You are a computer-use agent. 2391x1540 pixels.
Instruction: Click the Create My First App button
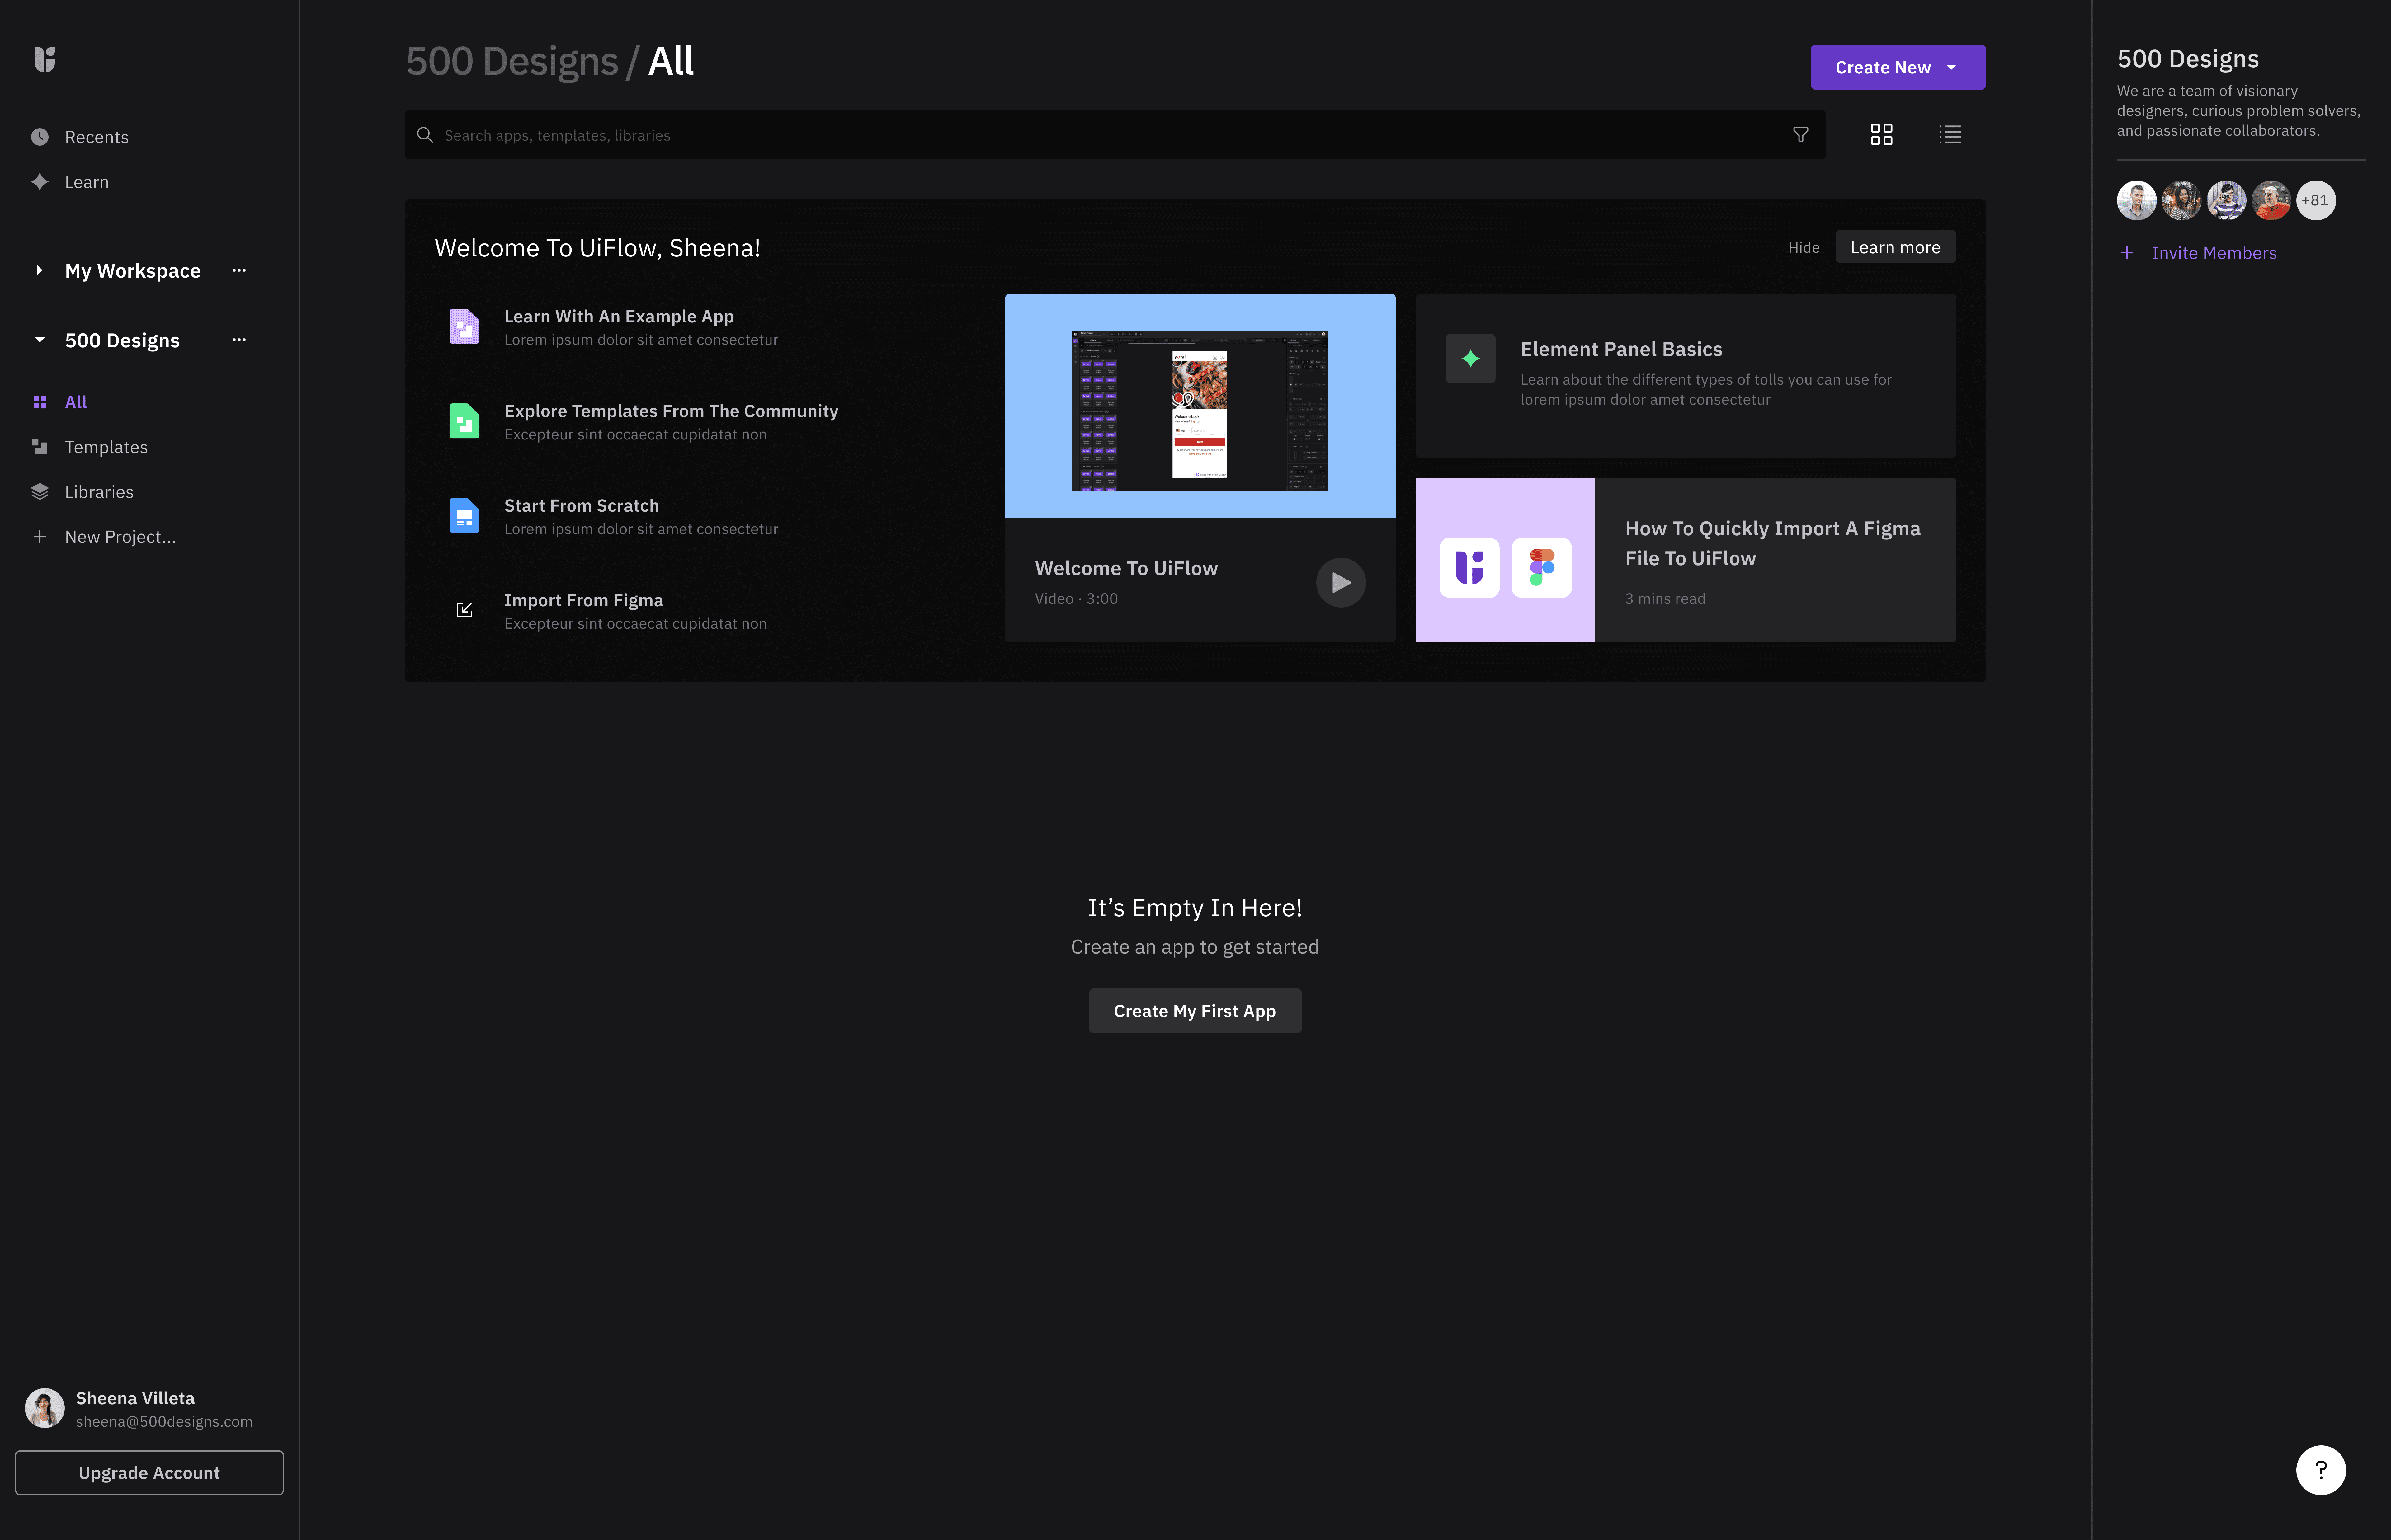1194,1011
